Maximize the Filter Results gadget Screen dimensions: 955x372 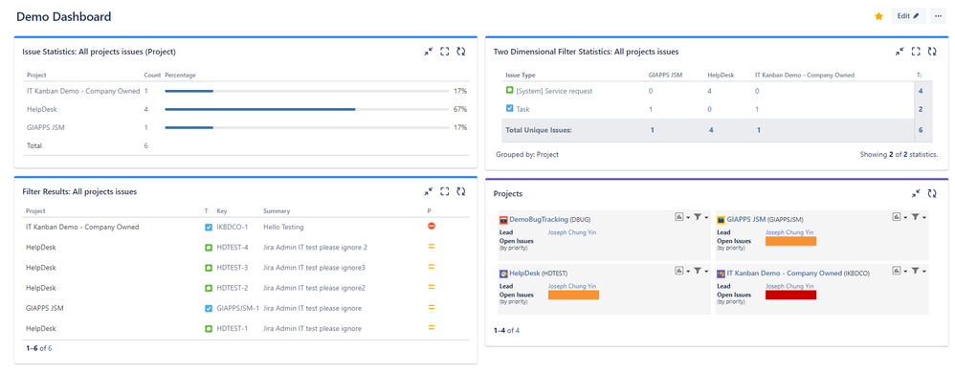445,191
